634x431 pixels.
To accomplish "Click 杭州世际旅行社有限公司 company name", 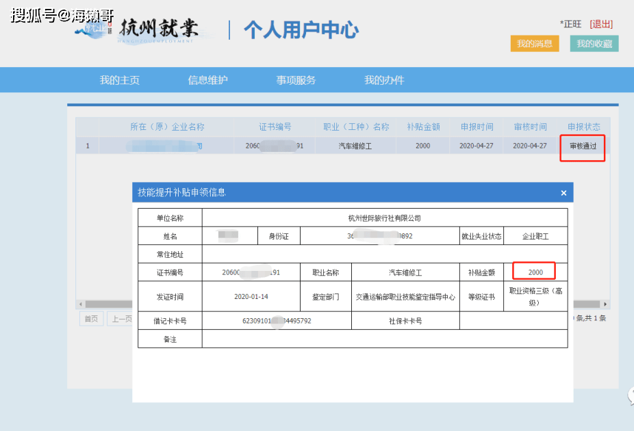I will [x=385, y=218].
